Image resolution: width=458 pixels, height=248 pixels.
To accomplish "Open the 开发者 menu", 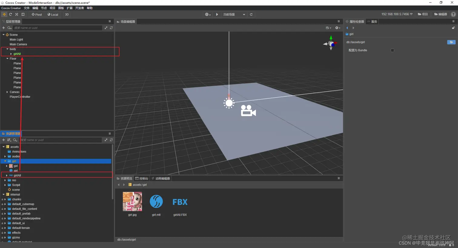I will pyautogui.click(x=79, y=8).
